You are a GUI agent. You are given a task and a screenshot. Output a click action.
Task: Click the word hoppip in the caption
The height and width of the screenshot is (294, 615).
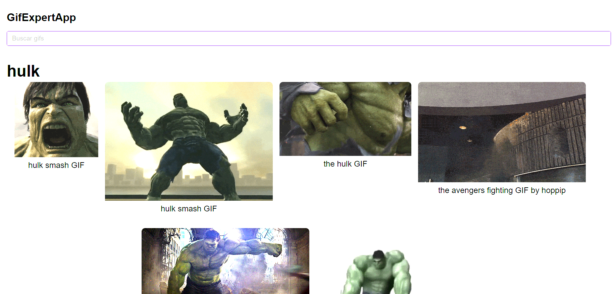coord(553,190)
